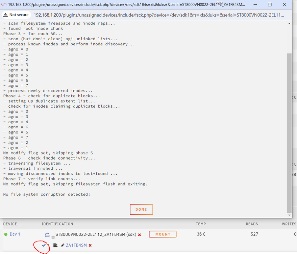
Task: Maximize the fsck popup window
Action: 270,4
